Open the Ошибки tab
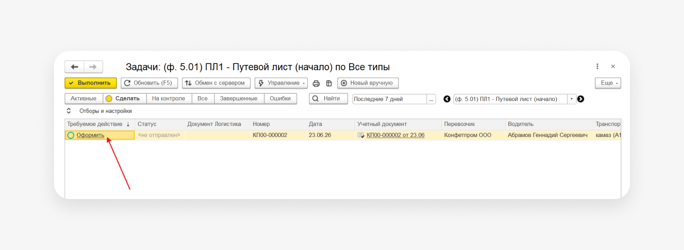 [280, 99]
